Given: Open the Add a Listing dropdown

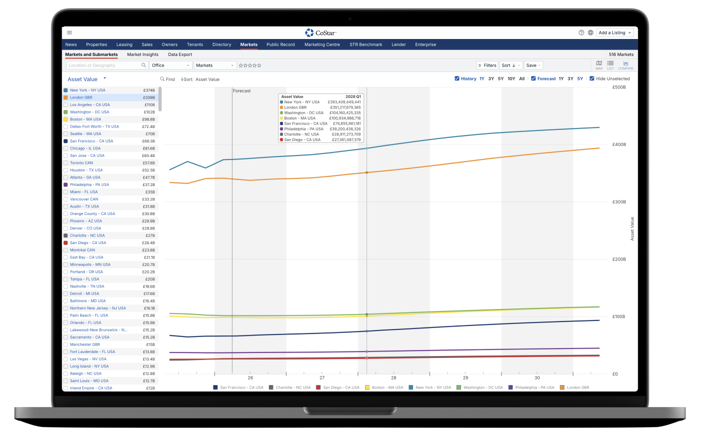Looking at the screenshot, I should coord(615,32).
